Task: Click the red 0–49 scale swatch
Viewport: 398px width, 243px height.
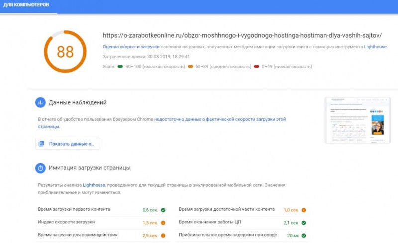Action: (x=256, y=67)
